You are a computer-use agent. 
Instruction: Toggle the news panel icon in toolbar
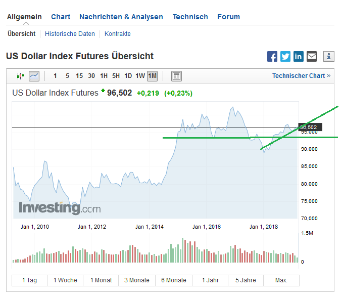pos(176,76)
